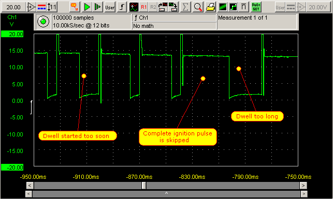This screenshot has height=199, width=333.
Task: Click the sigma math summation icon
Action: coord(185,7)
